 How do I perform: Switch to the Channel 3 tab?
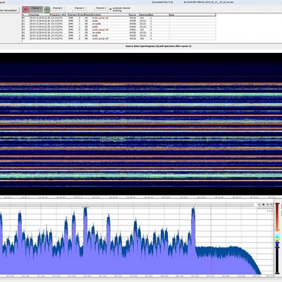click(101, 8)
